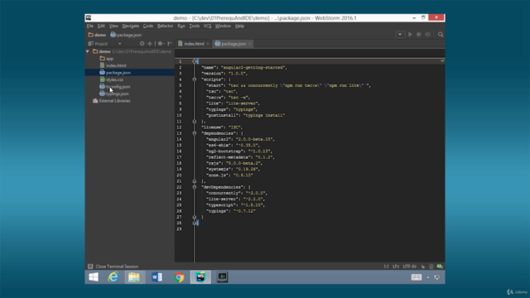Change the LF line separator in status bar

(x=396, y=267)
